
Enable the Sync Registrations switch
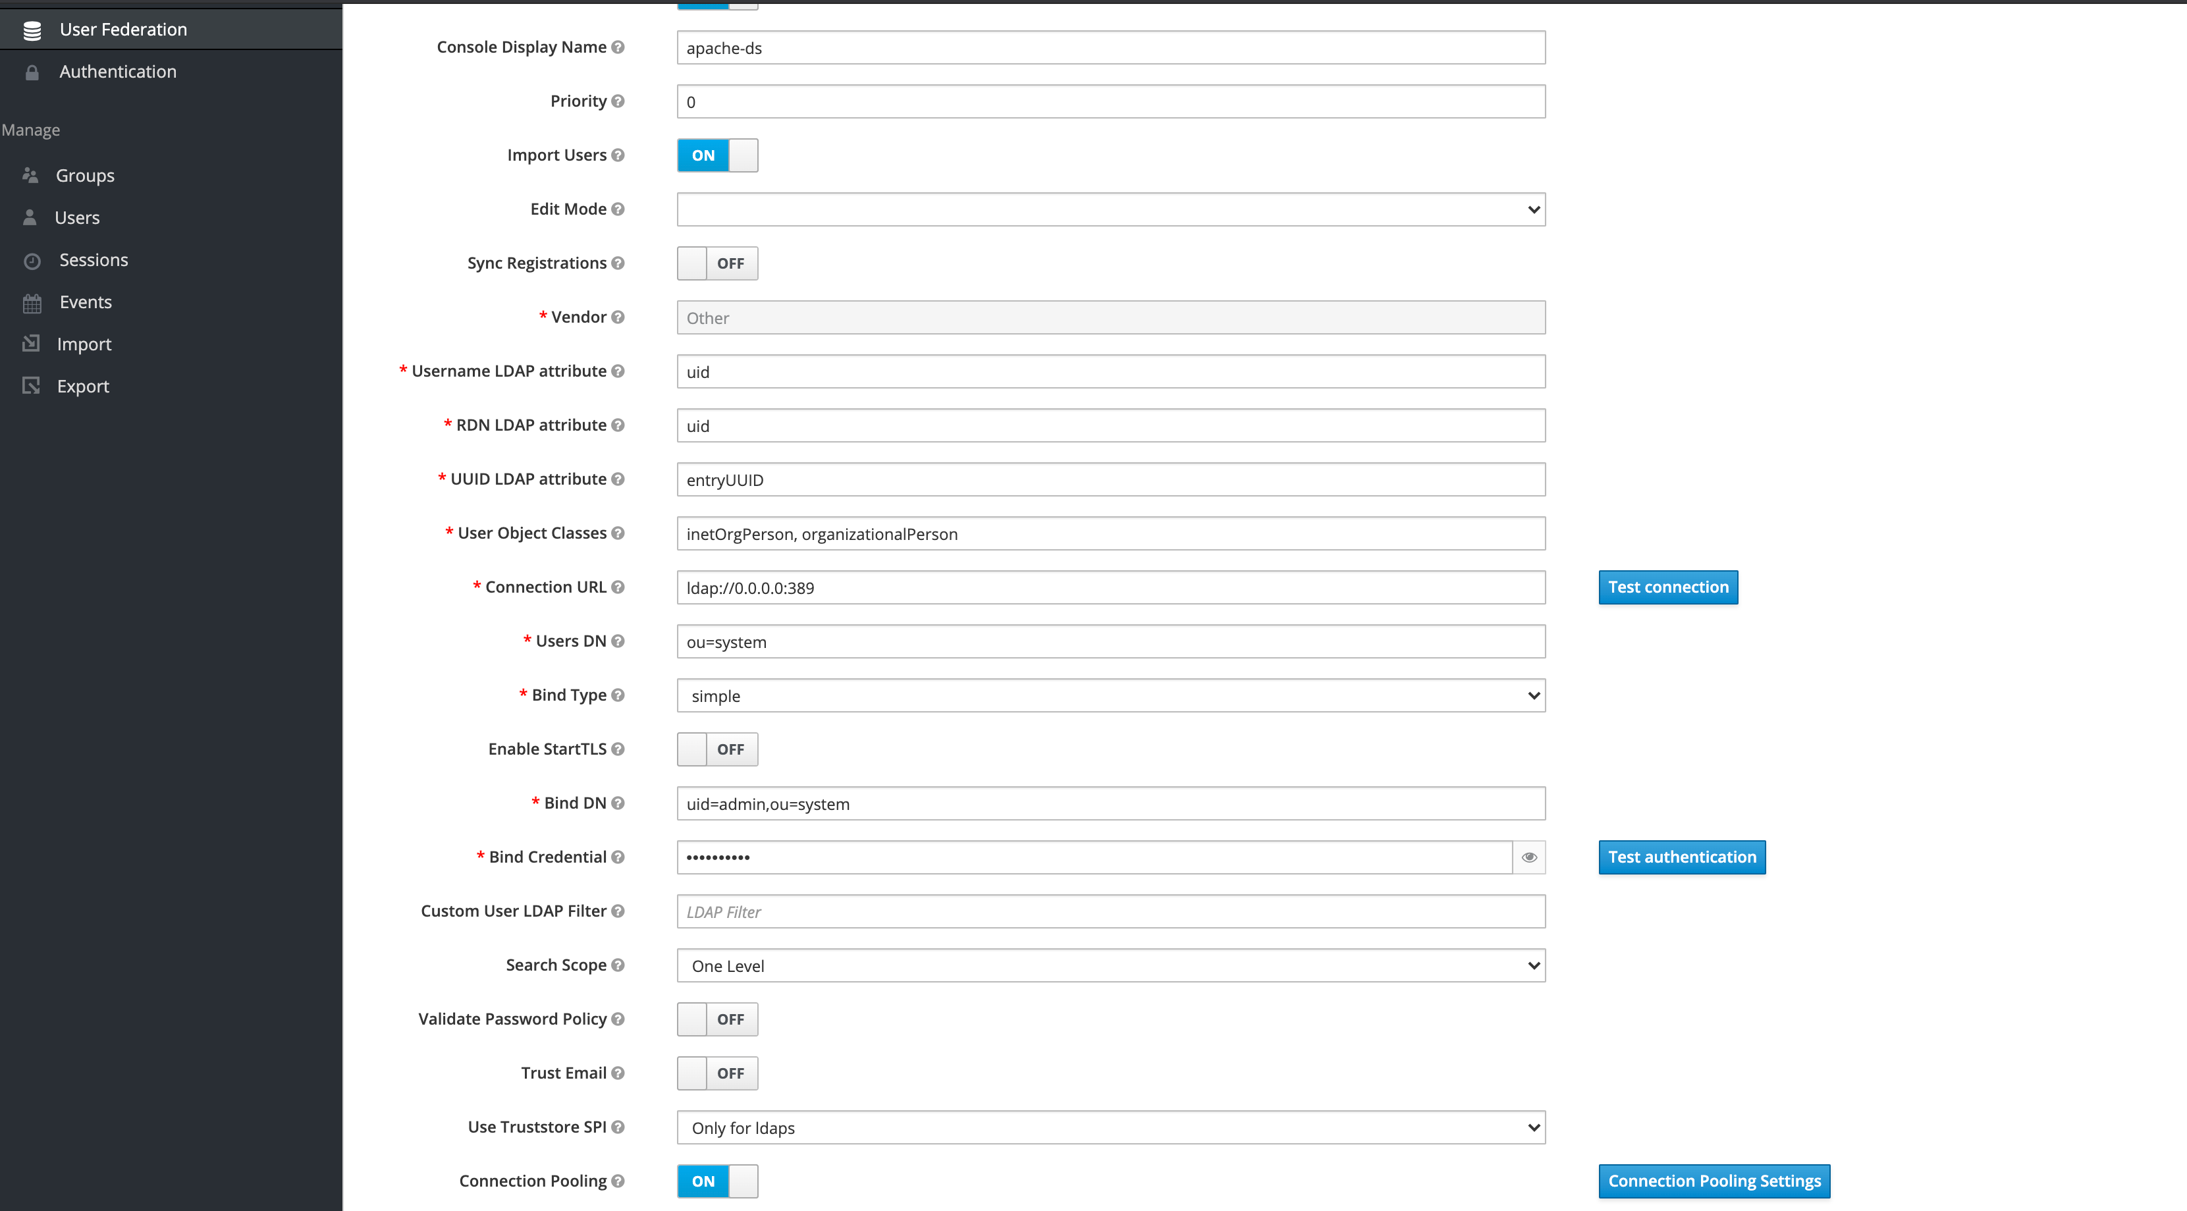[717, 263]
